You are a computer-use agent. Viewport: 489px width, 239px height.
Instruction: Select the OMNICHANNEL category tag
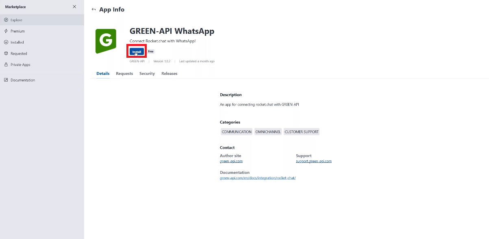point(268,132)
